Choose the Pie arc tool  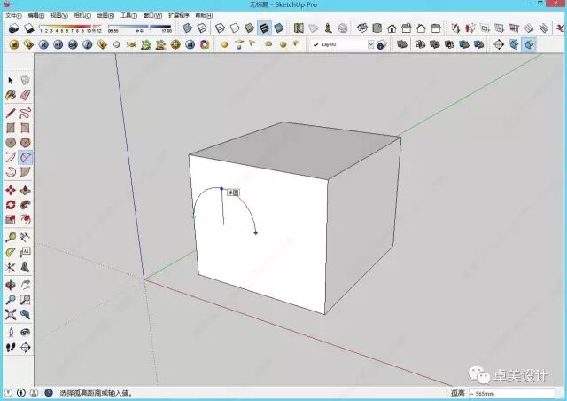pyautogui.click(x=26, y=172)
